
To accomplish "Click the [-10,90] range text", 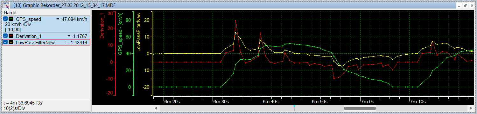I will (13, 30).
